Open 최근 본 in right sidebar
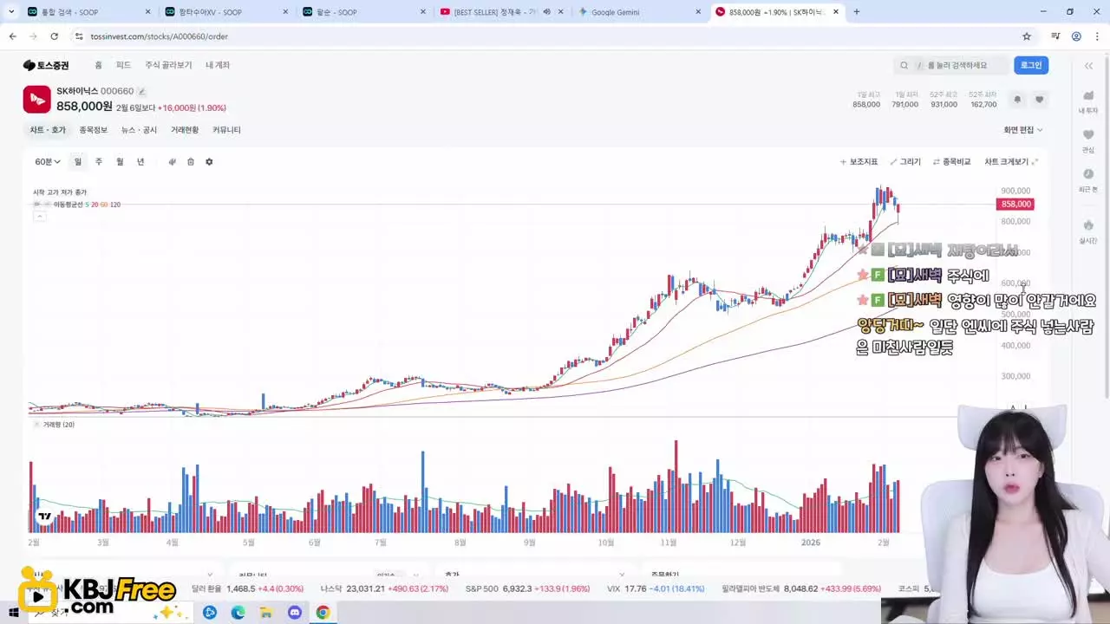The image size is (1110, 624). click(1088, 180)
